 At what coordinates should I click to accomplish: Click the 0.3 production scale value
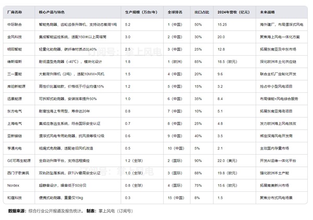(x=128, y=198)
